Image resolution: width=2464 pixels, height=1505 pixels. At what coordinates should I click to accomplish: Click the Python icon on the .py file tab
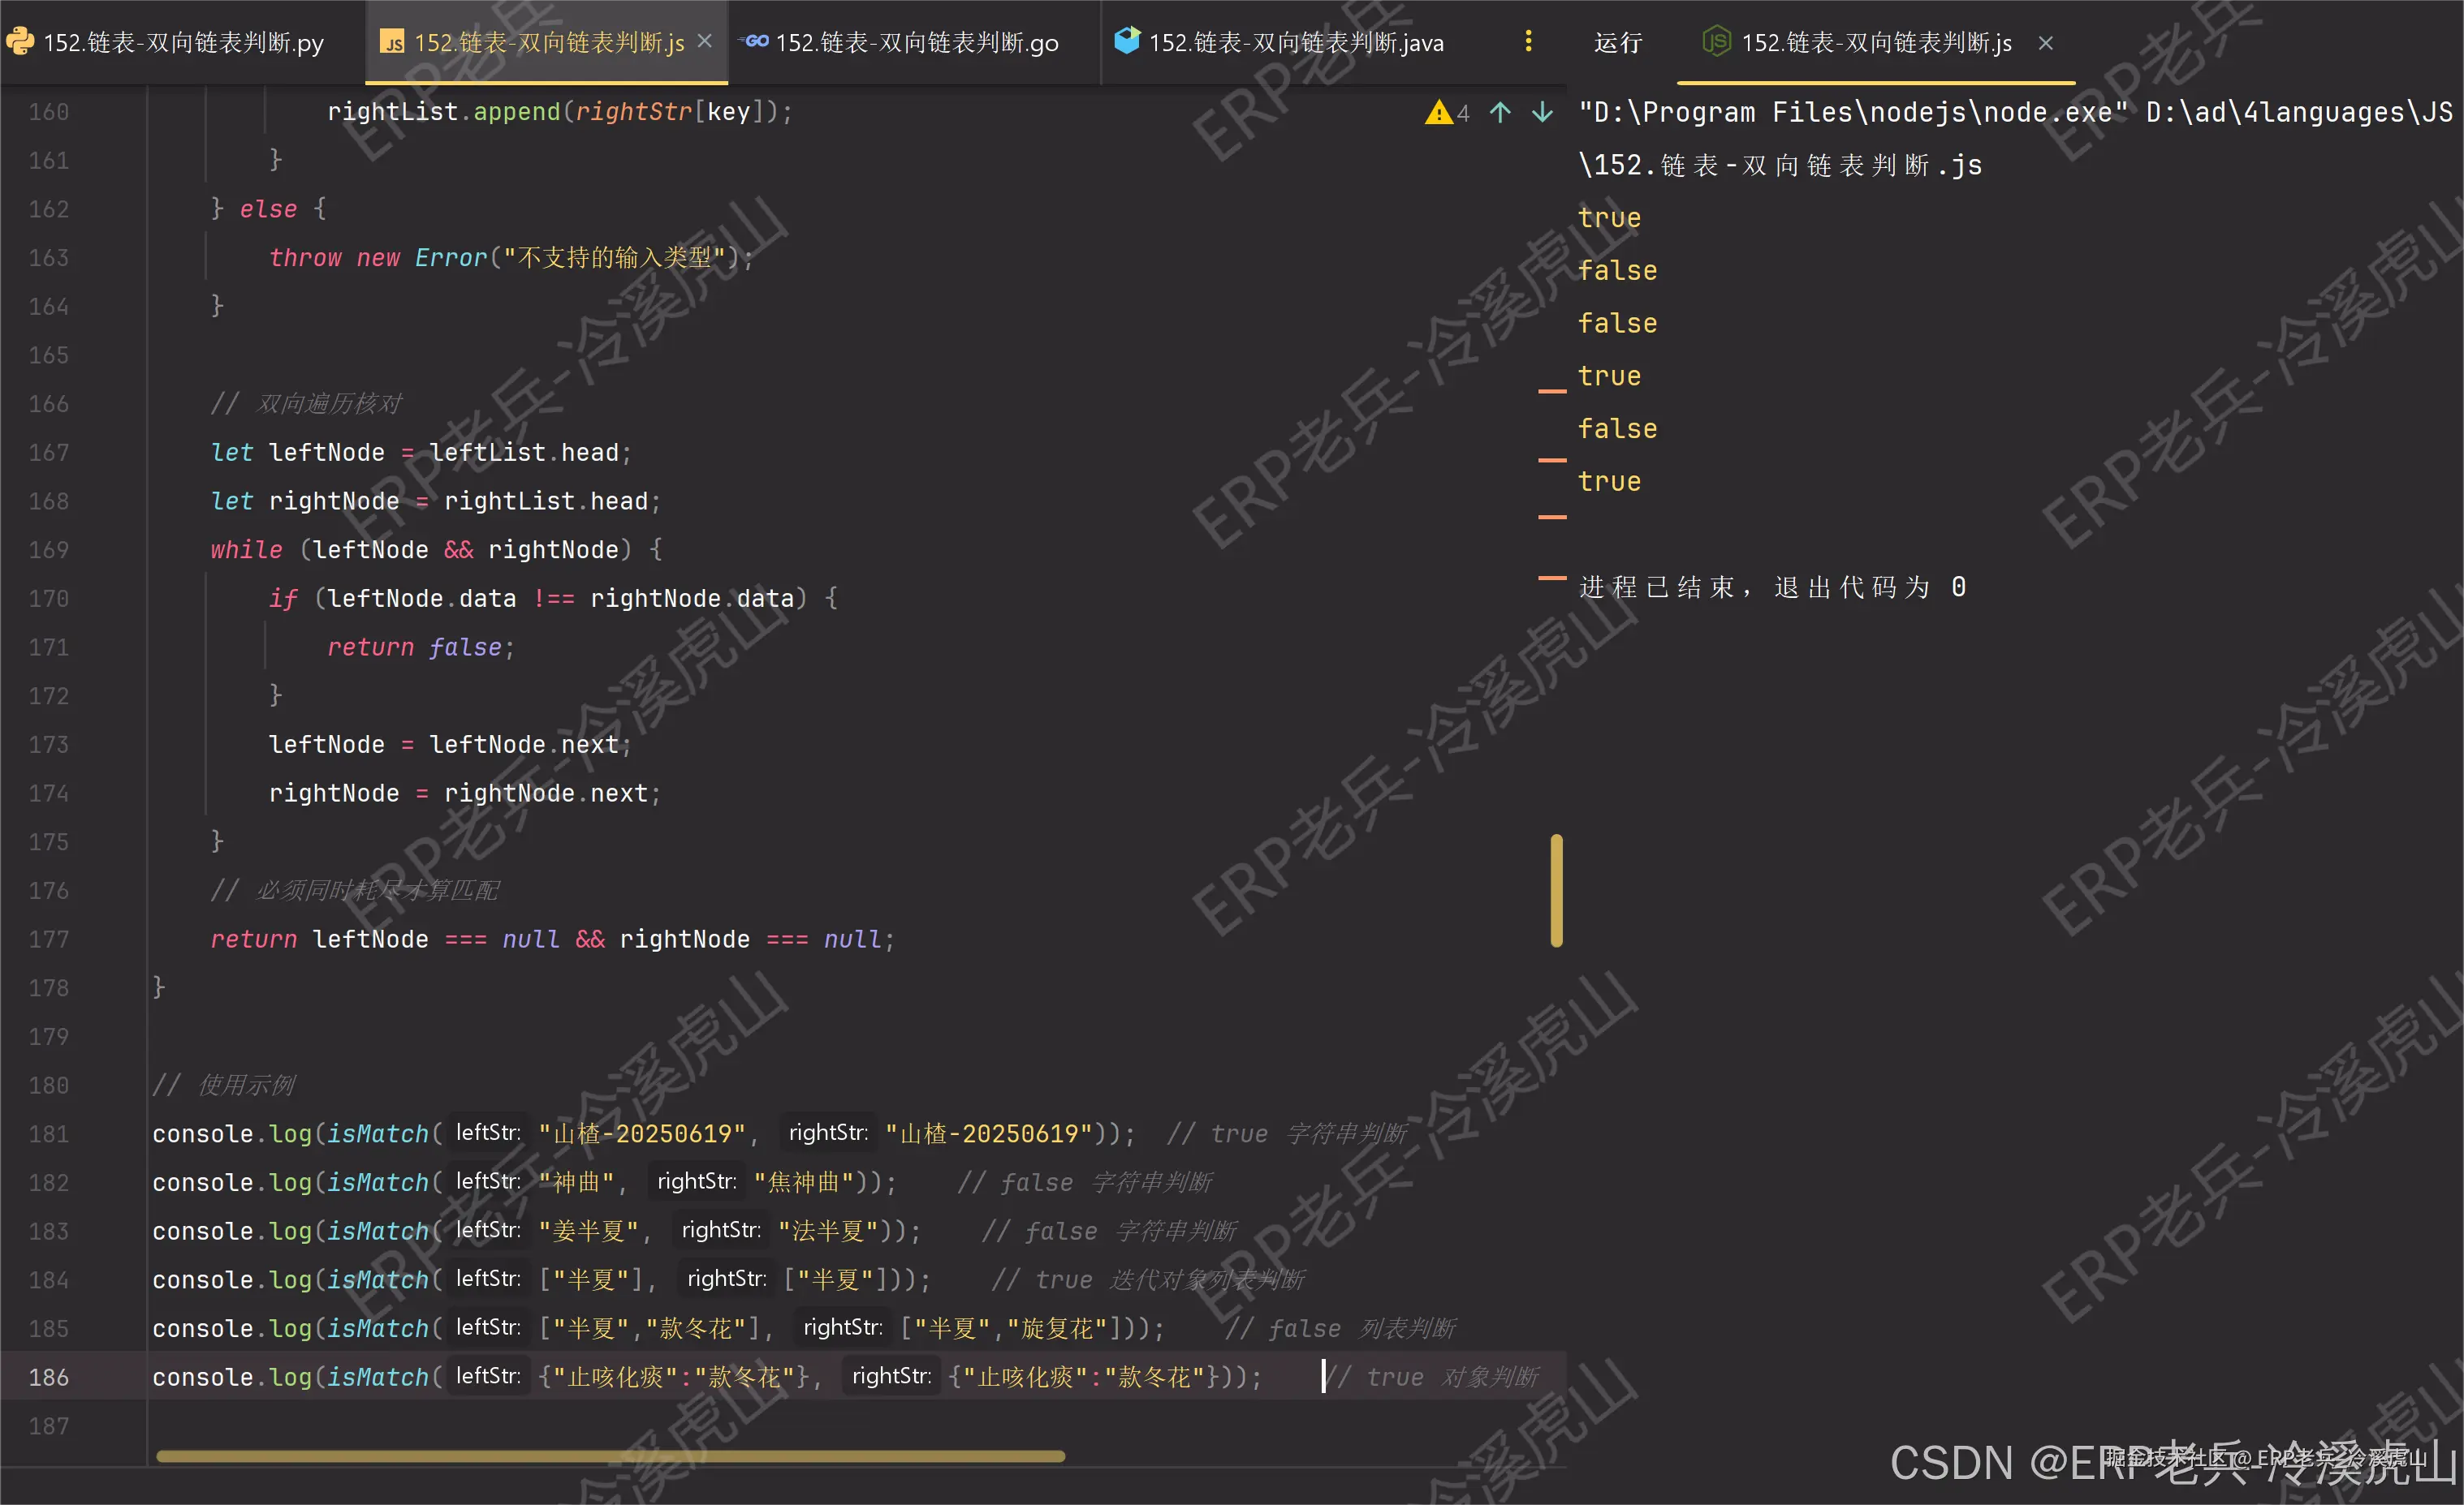[x=21, y=42]
